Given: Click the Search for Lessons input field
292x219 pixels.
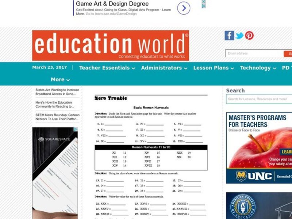Looking at the screenshot, I should [x=259, y=99].
